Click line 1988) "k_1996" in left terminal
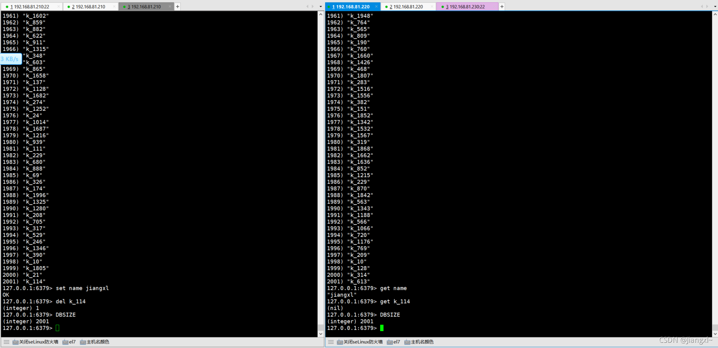This screenshot has width=718, height=348. (26, 195)
